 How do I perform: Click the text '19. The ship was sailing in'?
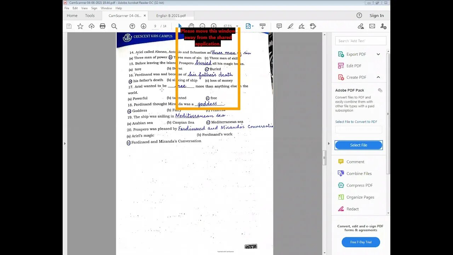pyautogui.click(x=151, y=117)
